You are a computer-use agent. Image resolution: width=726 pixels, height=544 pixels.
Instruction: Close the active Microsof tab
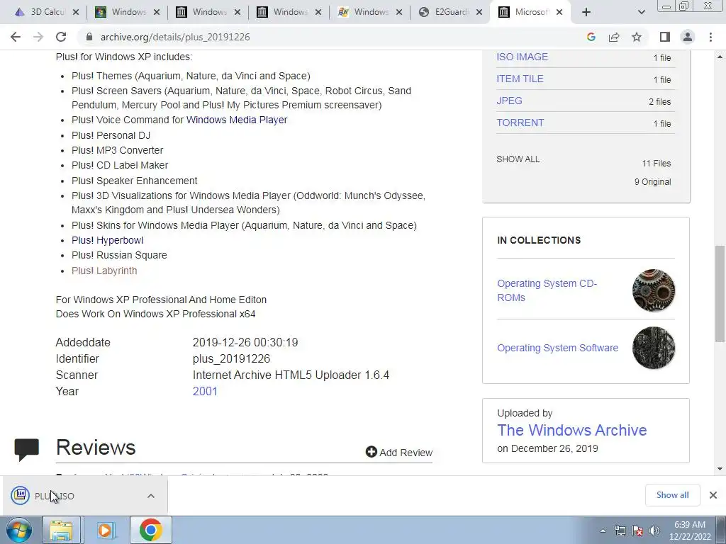tap(560, 12)
